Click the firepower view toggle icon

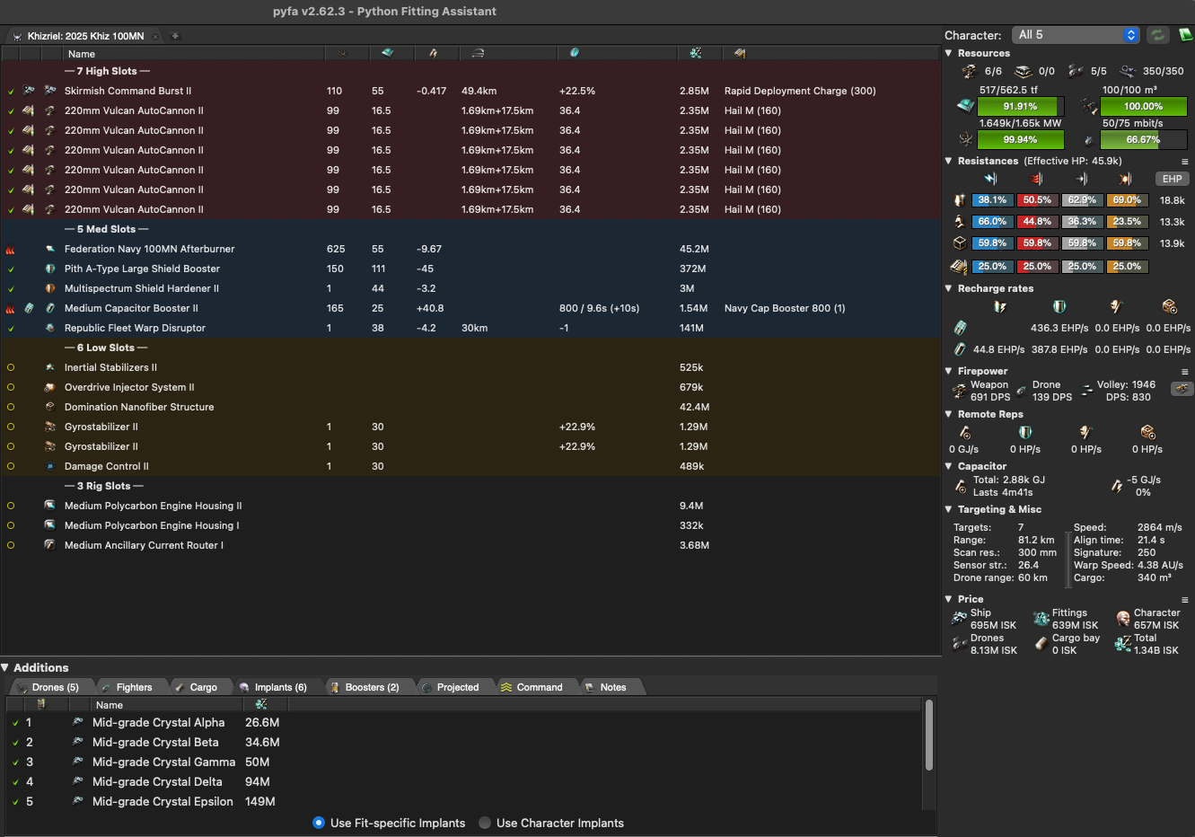1182,389
